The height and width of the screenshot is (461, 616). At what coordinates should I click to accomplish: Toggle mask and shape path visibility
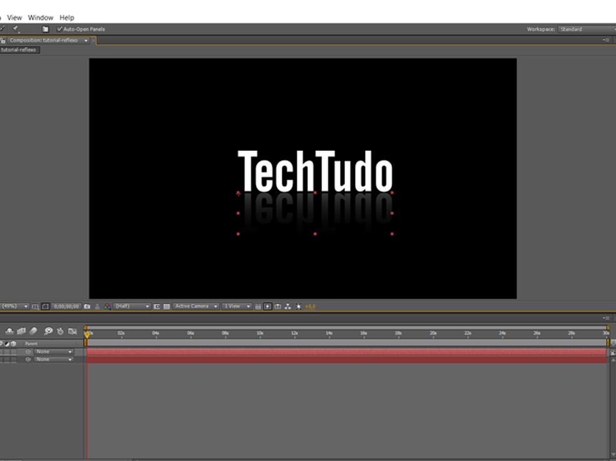coord(45,306)
